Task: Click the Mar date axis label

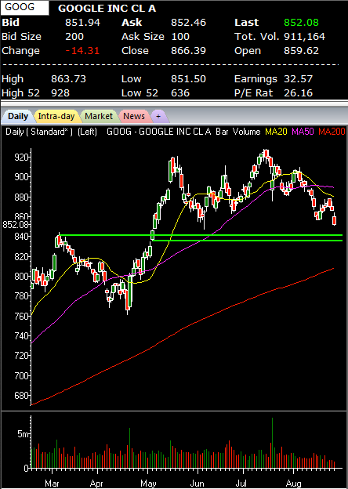Action: (52, 484)
